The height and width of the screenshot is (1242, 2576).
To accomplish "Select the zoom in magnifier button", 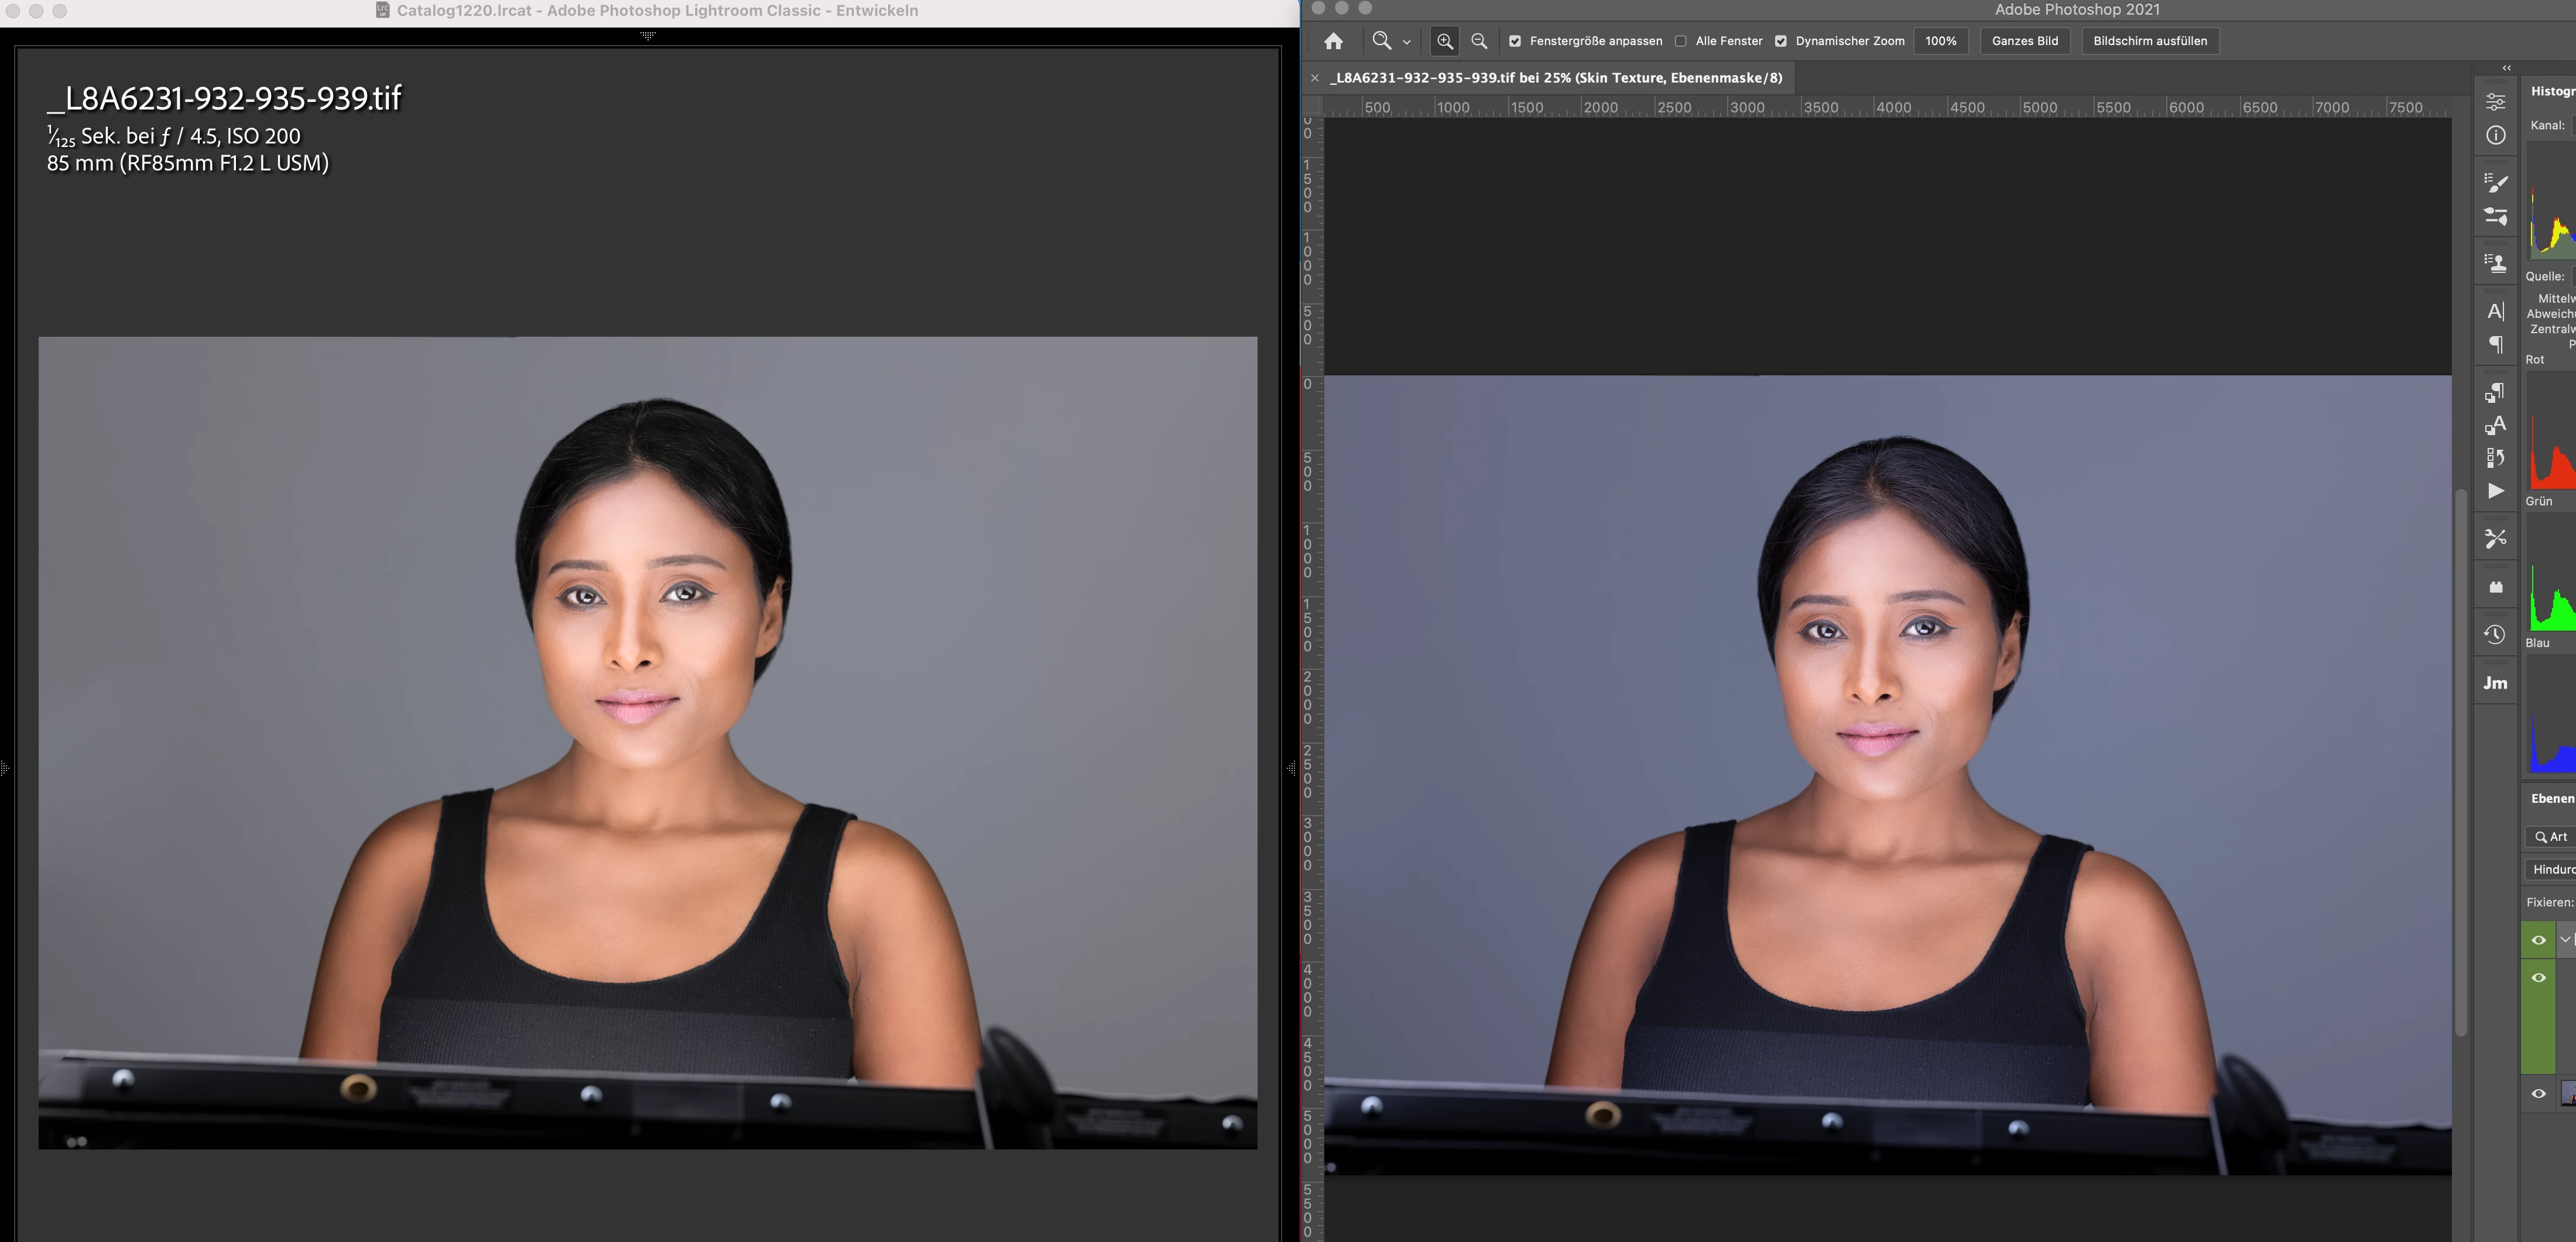I will click(x=1444, y=41).
